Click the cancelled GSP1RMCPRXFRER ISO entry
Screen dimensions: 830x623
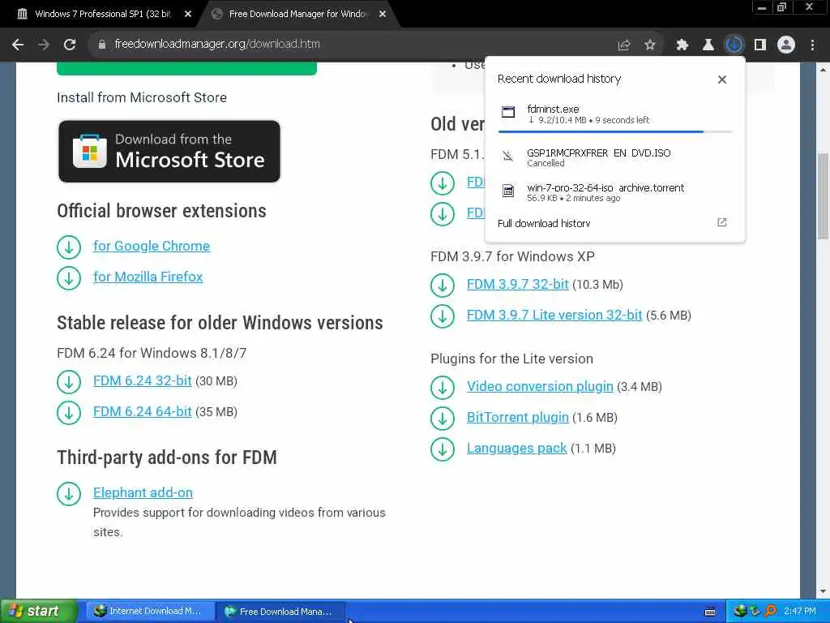[614, 157]
